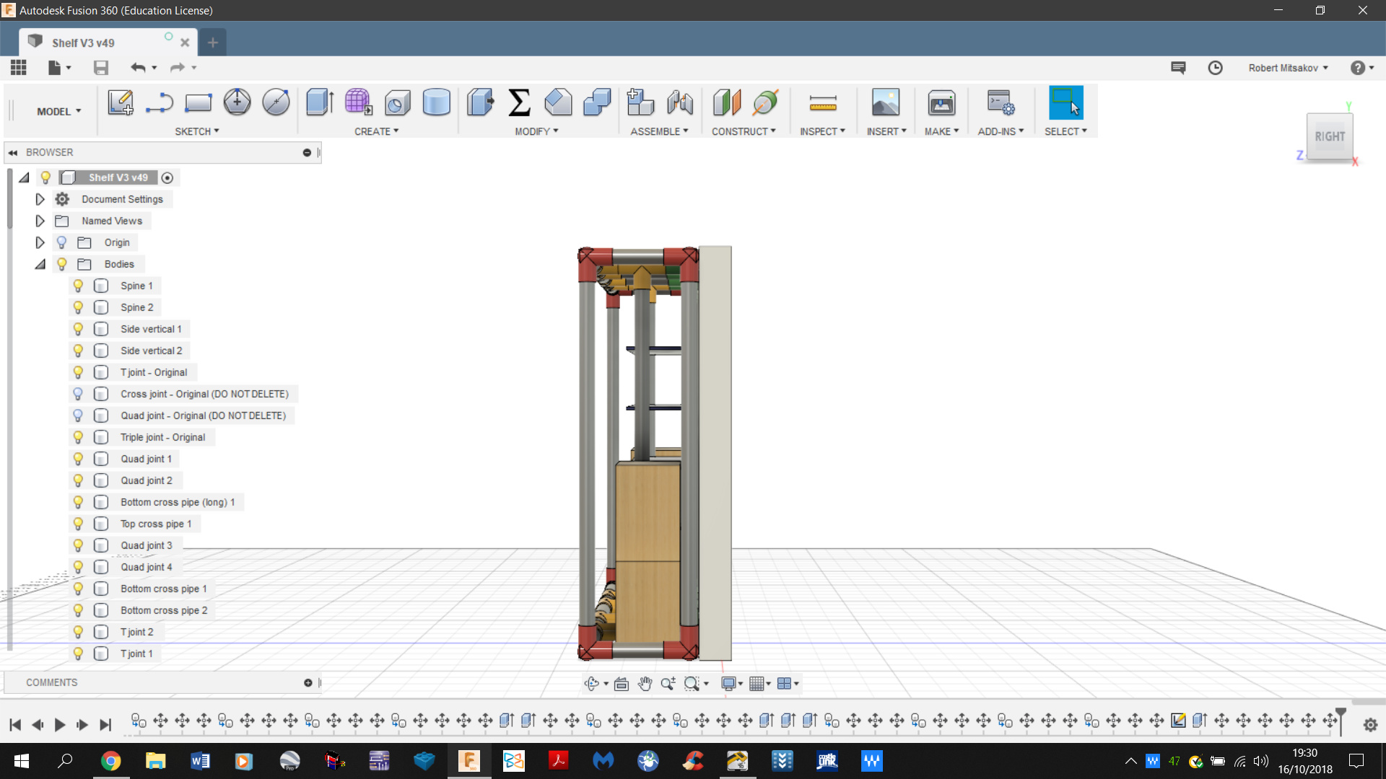1386x779 pixels.
Task: Play the design timeline
Action: 60,725
